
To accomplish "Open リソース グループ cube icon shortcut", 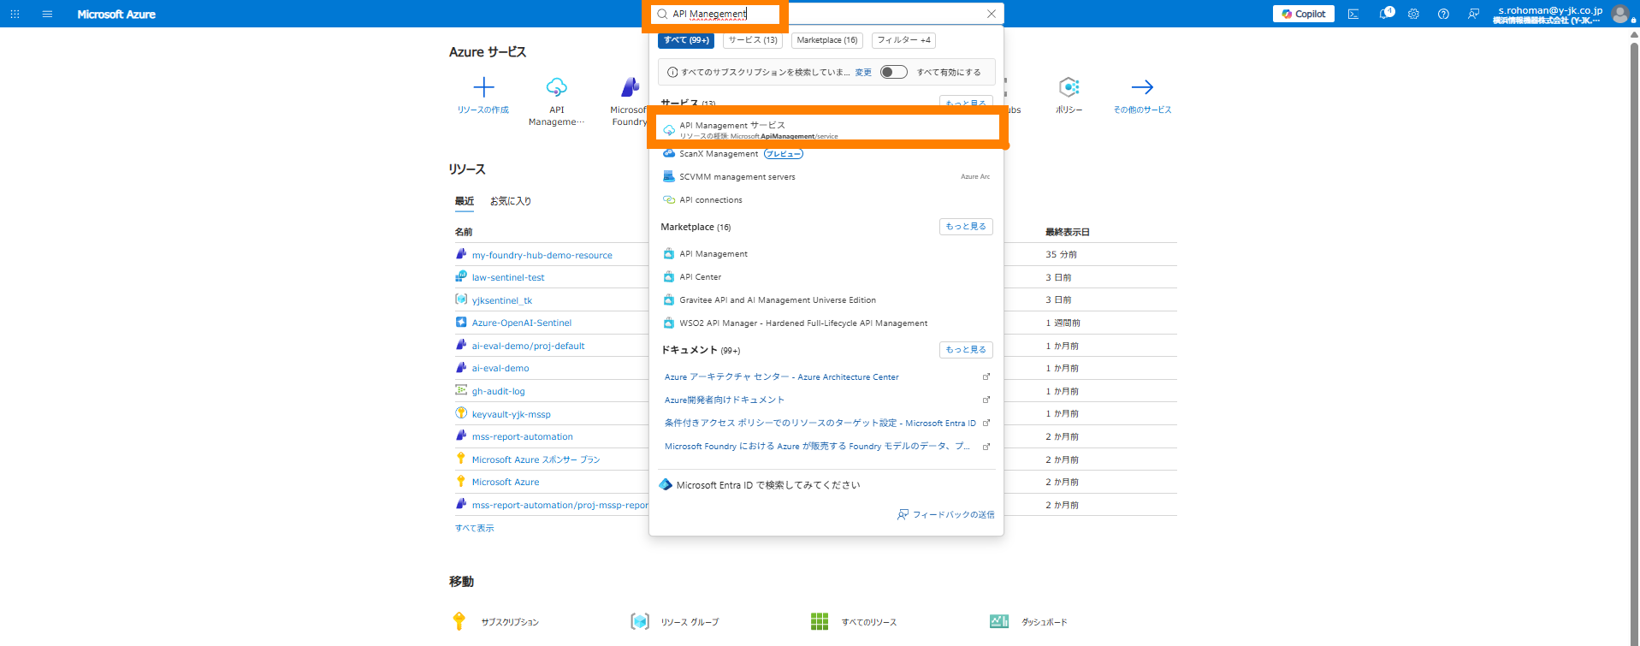I will click(x=640, y=621).
